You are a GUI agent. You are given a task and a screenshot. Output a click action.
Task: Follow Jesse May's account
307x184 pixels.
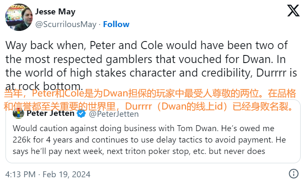116,24
